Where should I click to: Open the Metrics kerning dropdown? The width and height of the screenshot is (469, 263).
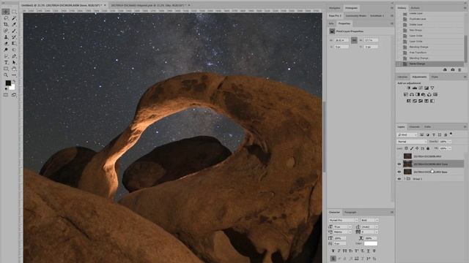(x=342, y=232)
